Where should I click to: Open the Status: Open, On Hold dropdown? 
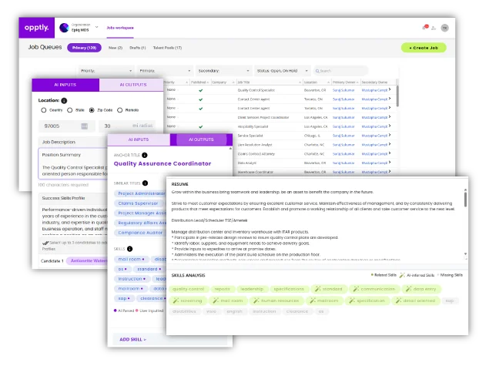coord(283,71)
